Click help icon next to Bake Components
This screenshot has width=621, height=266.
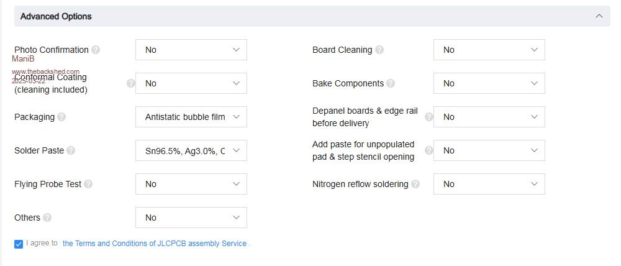(x=390, y=83)
